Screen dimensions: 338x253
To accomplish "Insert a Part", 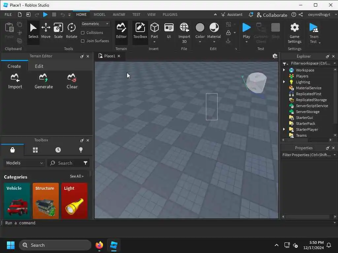I will point(154,30).
